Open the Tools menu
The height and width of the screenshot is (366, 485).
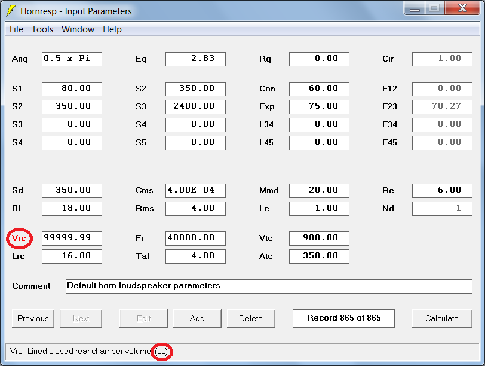pos(42,29)
